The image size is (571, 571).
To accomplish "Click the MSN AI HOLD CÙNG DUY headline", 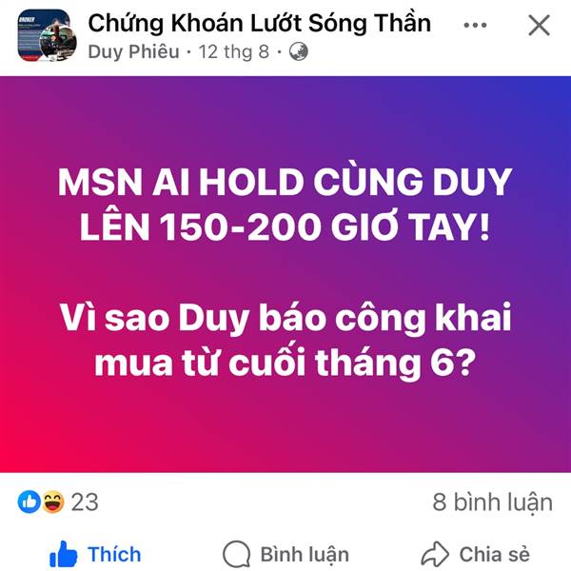I will click(x=285, y=182).
